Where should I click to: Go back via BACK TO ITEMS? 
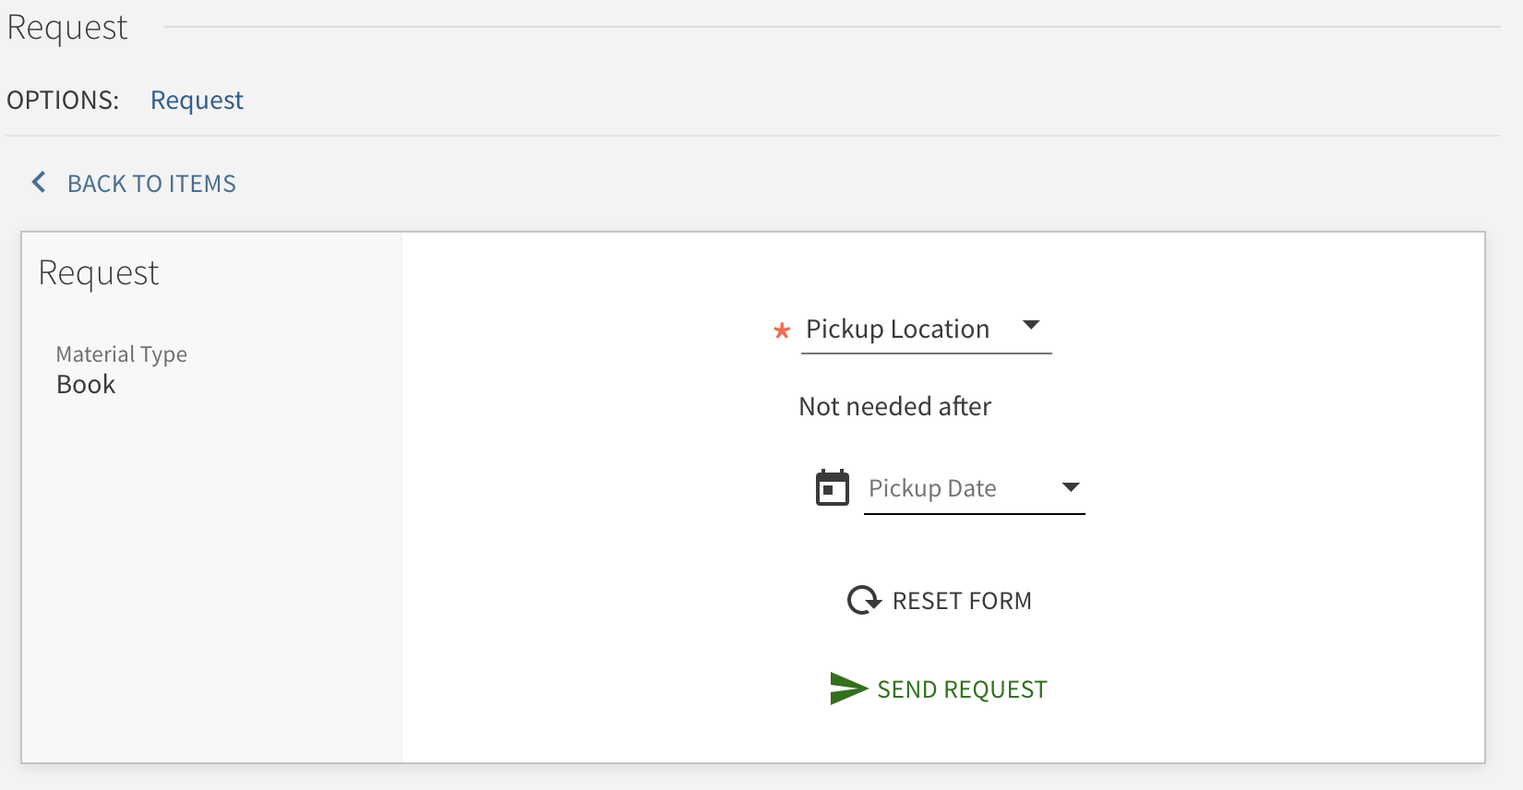point(151,184)
